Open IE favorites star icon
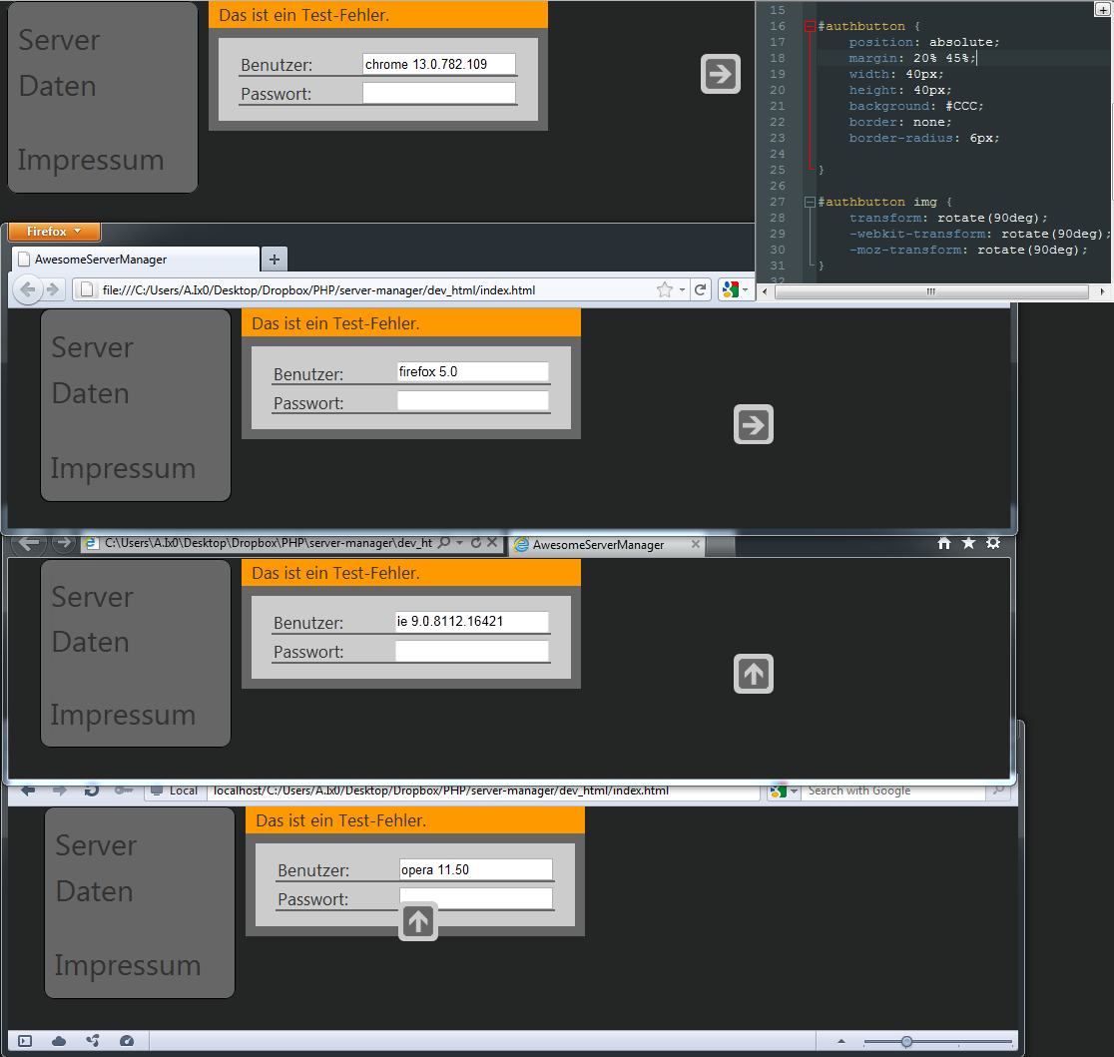Image resolution: width=1114 pixels, height=1057 pixels. [968, 543]
